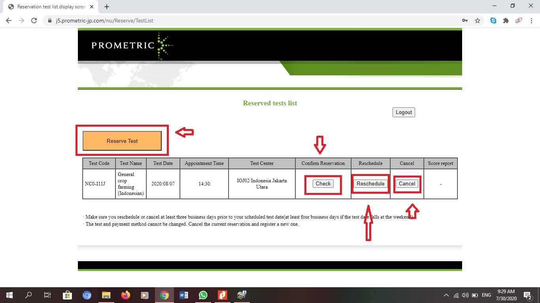Click the Reschedule button
540x303 pixels.
[x=370, y=183]
